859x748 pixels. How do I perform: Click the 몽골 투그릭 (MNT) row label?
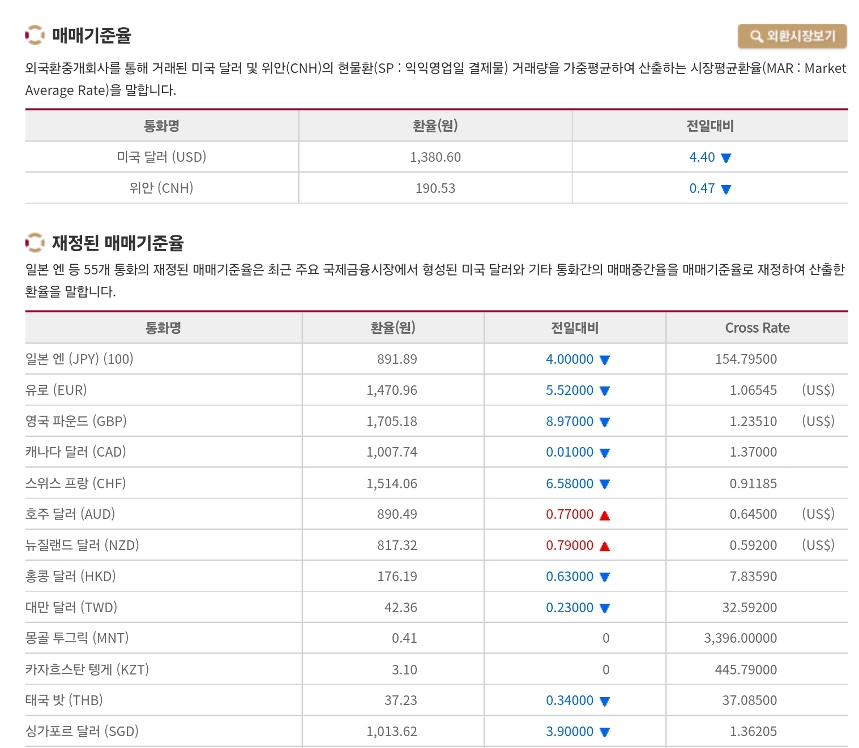77,638
